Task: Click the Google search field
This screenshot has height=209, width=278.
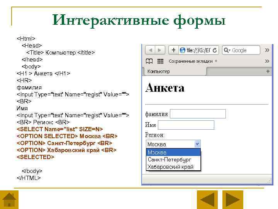Action: tap(241, 50)
